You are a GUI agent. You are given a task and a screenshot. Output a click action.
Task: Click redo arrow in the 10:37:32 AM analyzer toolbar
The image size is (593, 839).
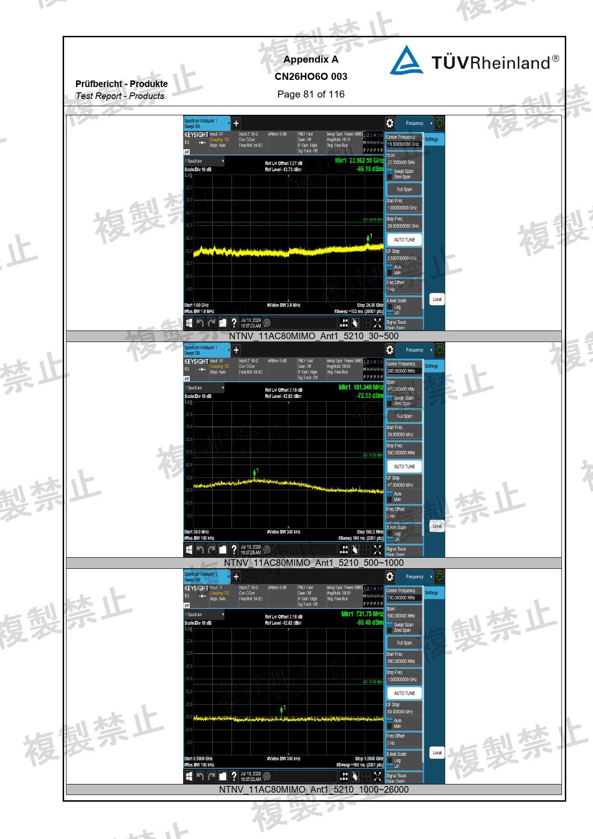point(211,777)
